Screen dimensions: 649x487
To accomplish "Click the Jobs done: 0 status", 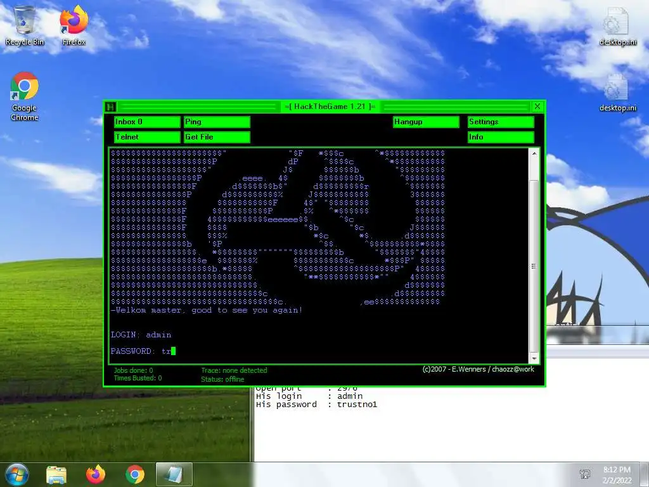I will pyautogui.click(x=133, y=370).
